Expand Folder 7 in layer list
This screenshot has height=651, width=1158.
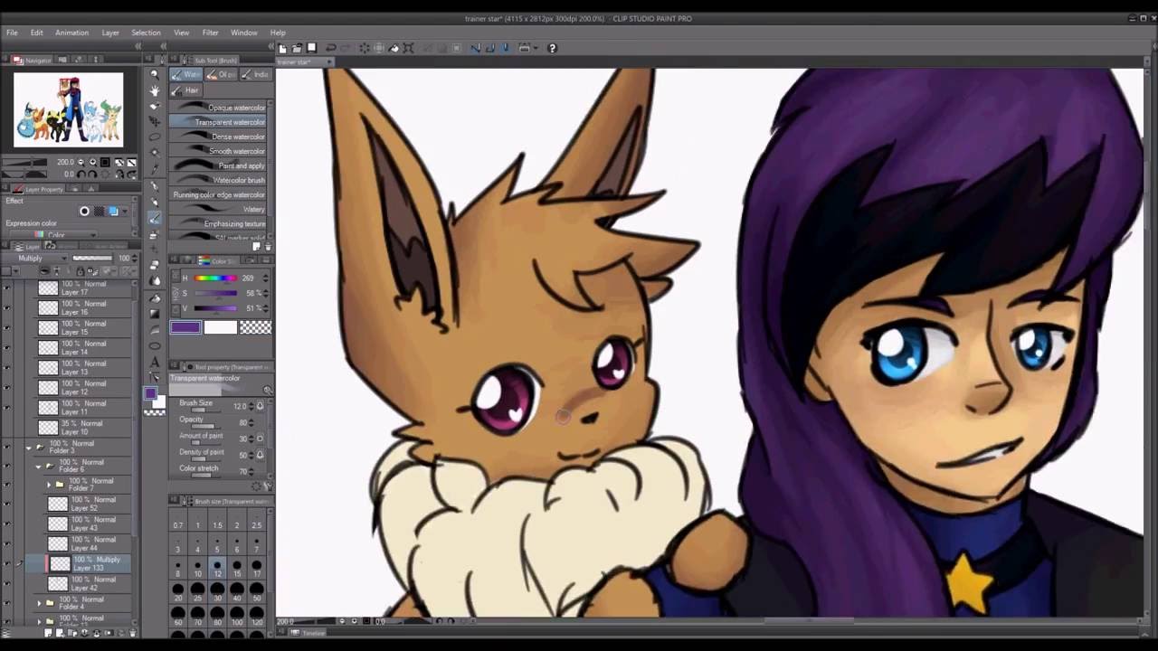tap(49, 486)
